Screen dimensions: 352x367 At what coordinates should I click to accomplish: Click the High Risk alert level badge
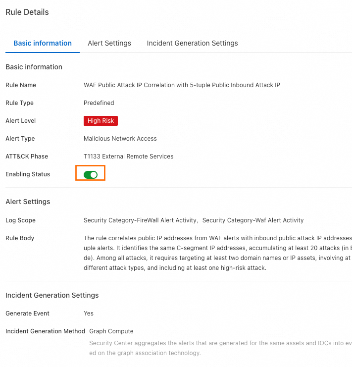(x=101, y=121)
